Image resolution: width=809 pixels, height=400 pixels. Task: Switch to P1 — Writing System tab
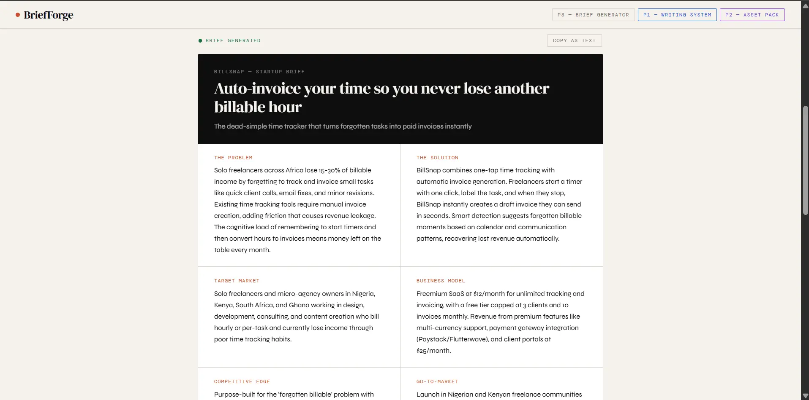click(677, 15)
